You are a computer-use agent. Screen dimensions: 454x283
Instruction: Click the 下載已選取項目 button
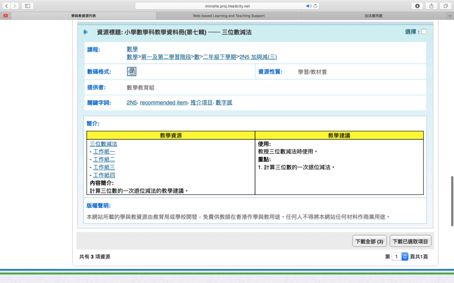[x=410, y=241]
